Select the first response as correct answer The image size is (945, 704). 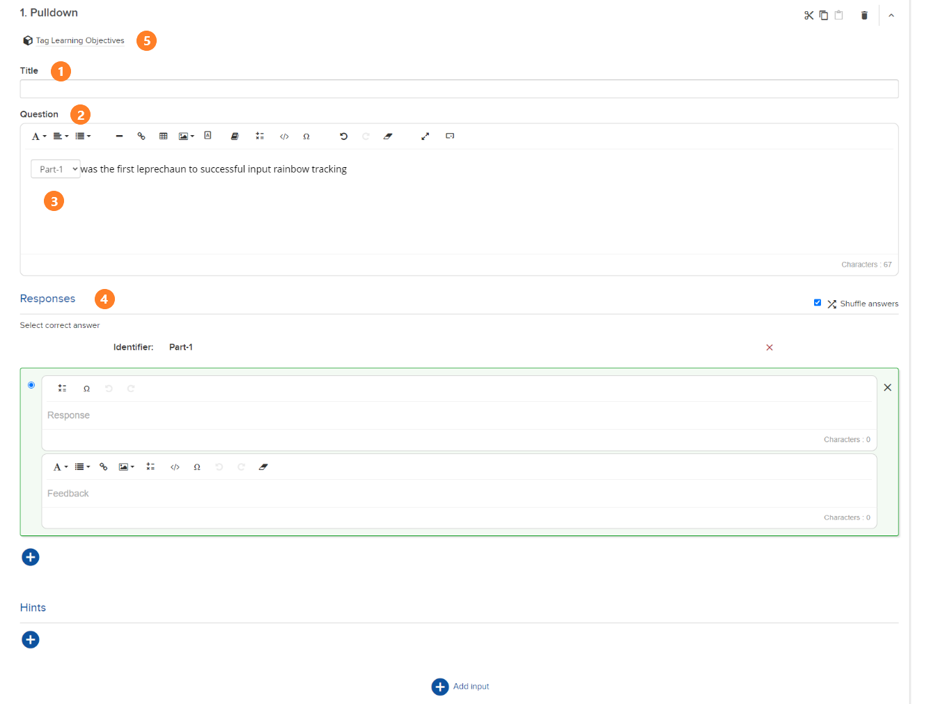[x=31, y=385]
